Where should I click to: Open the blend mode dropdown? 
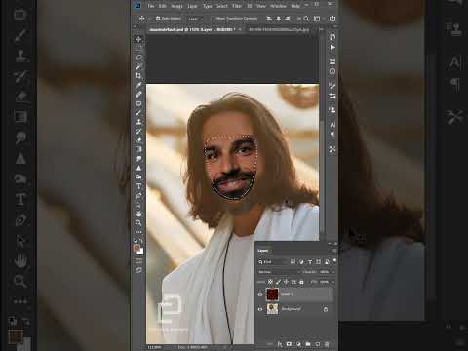(x=279, y=272)
